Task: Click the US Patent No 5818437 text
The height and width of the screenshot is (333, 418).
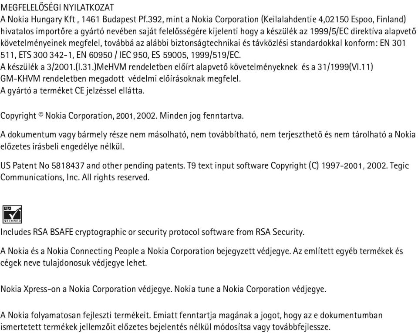Action: pos(42,166)
